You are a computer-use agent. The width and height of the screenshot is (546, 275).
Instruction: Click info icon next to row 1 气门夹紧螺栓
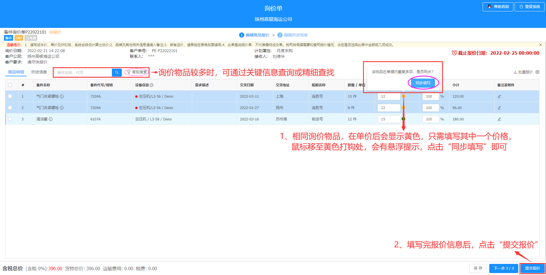(62, 97)
